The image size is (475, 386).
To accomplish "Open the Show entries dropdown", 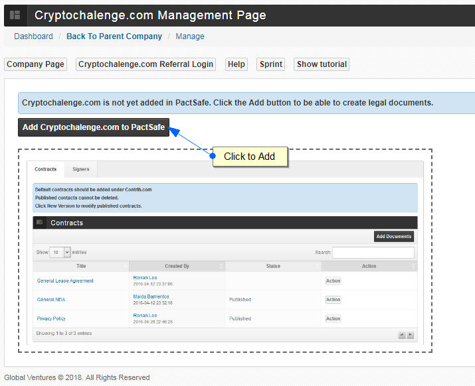I will point(60,252).
